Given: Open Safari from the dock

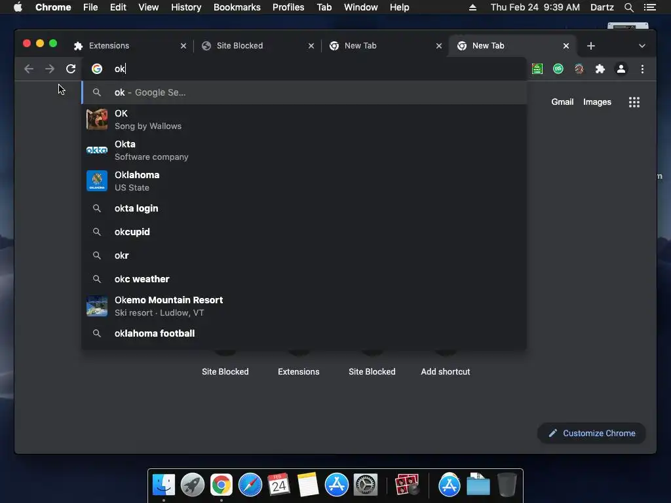Looking at the screenshot, I should (x=250, y=485).
